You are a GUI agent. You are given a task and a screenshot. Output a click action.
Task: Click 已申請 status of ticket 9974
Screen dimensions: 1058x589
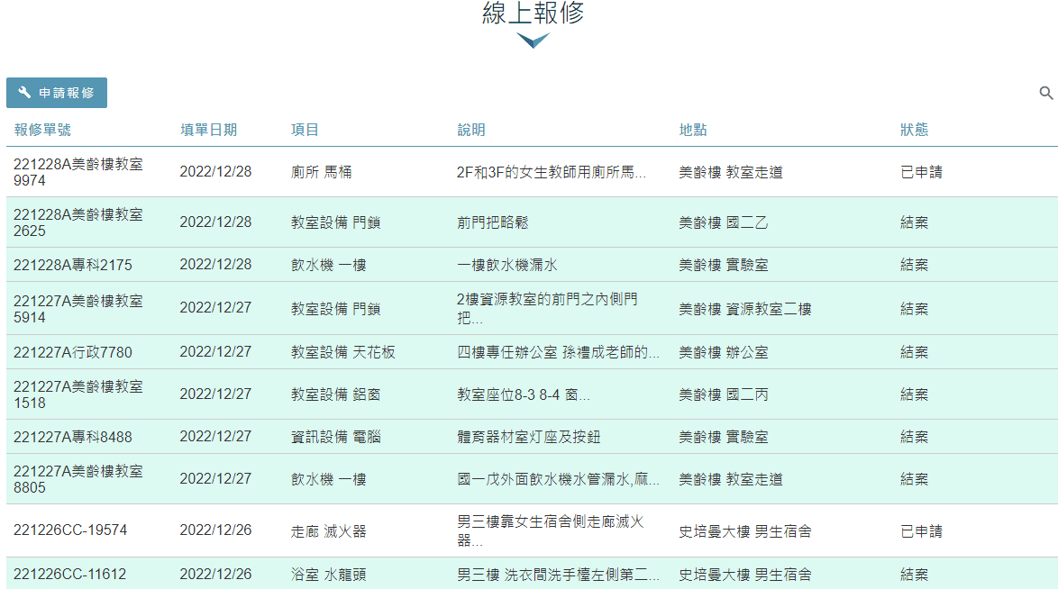(921, 172)
